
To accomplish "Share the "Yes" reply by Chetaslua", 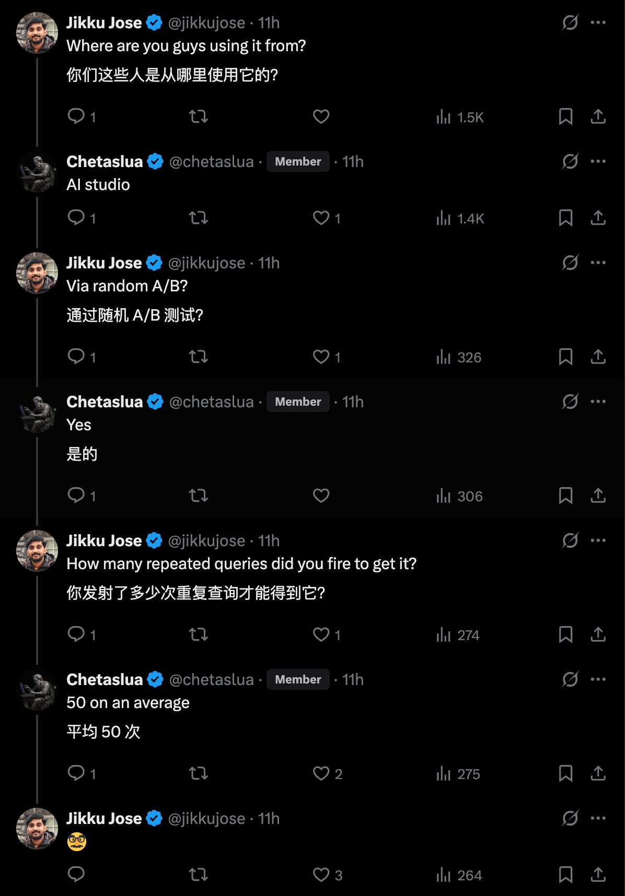I will (x=598, y=496).
